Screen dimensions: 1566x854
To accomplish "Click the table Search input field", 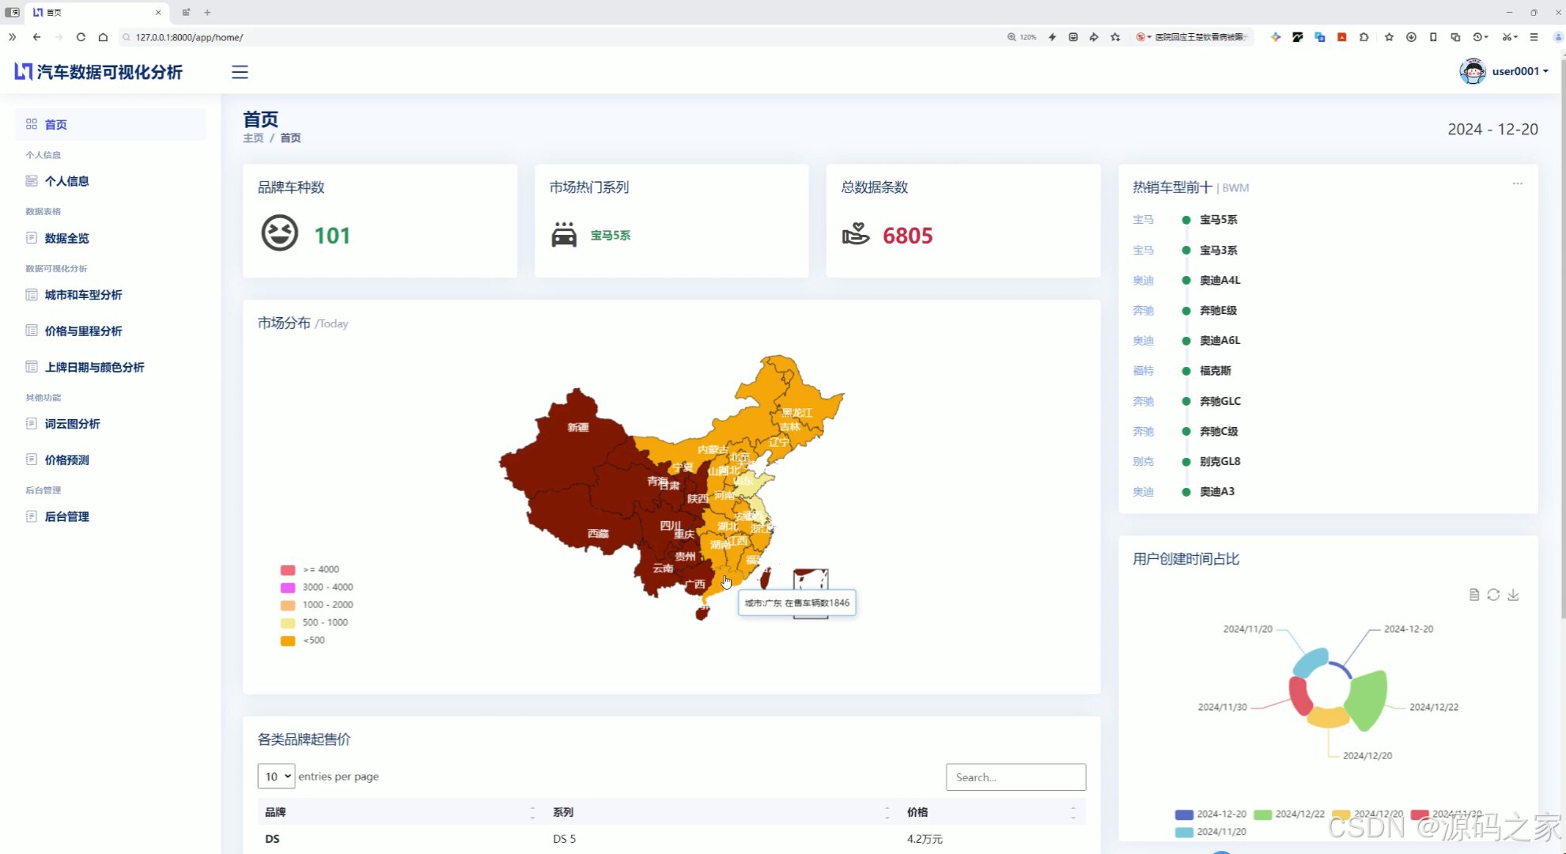I will pos(1016,777).
